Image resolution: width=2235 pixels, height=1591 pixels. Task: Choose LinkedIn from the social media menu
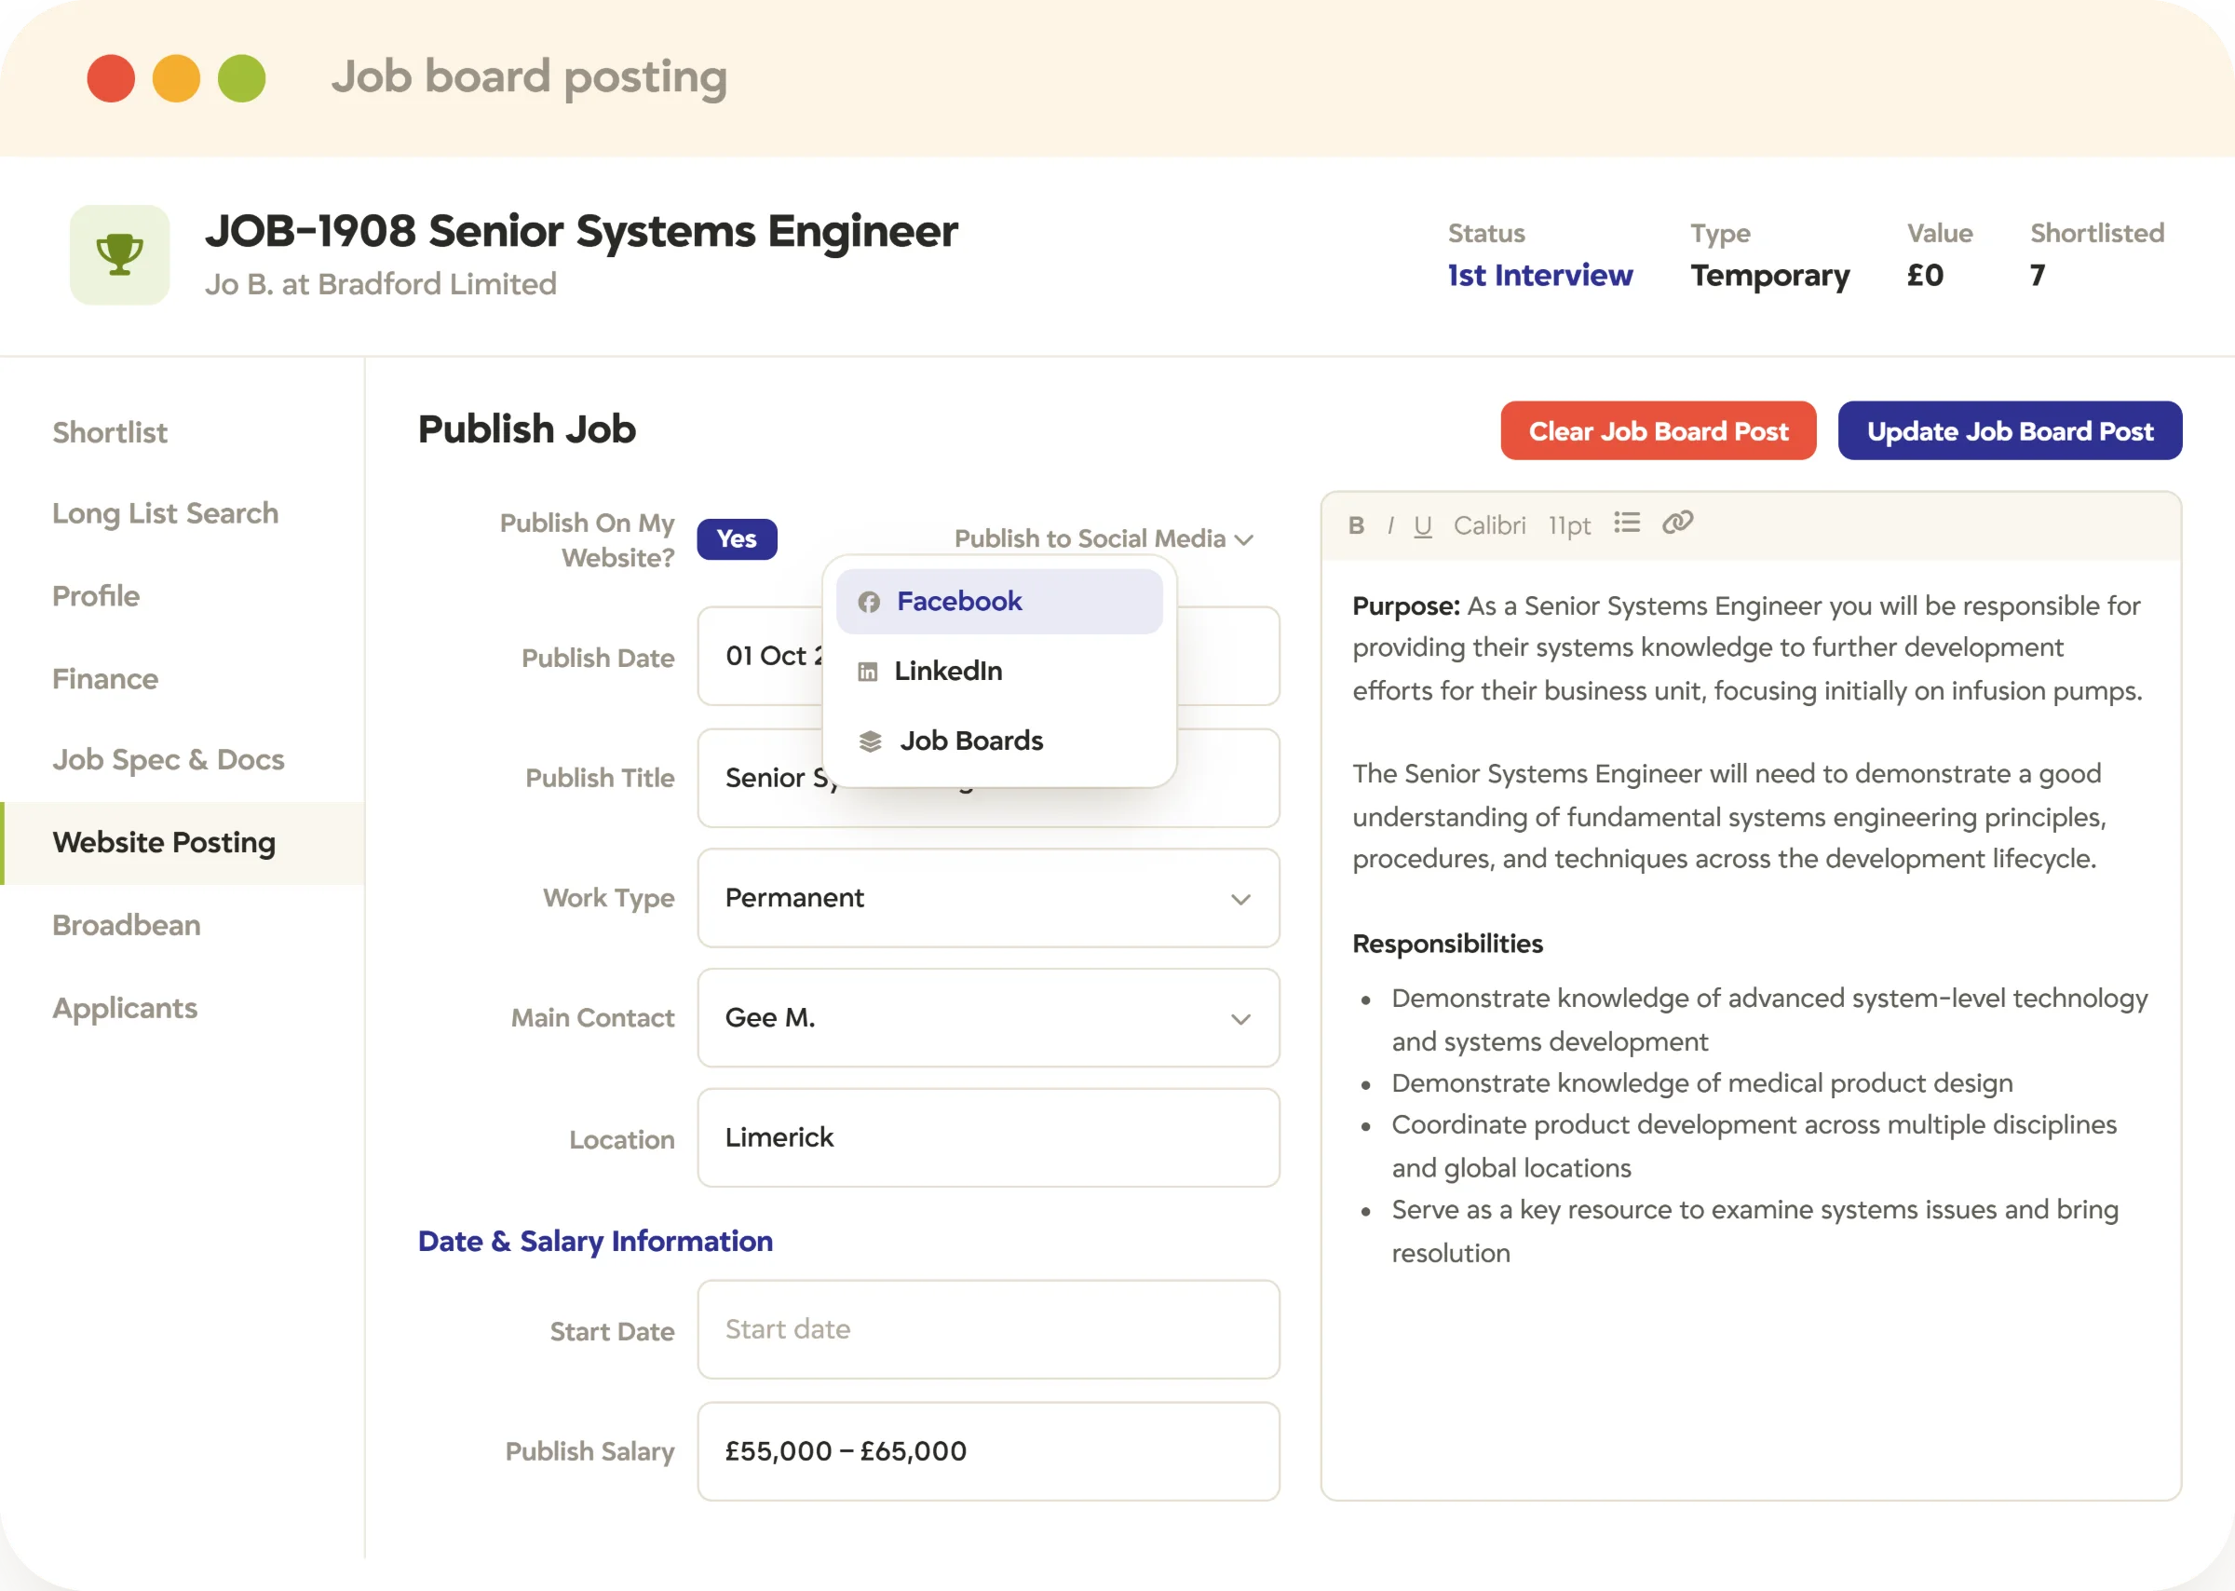click(999, 671)
